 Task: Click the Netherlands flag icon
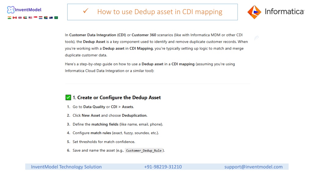click(x=41, y=17)
